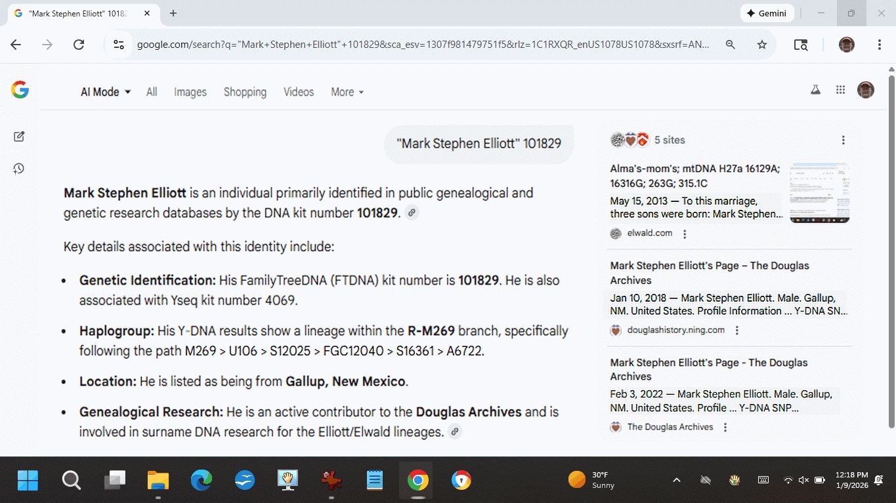The image size is (896, 503).
Task: Bookmark this page with star icon
Action: (x=761, y=45)
